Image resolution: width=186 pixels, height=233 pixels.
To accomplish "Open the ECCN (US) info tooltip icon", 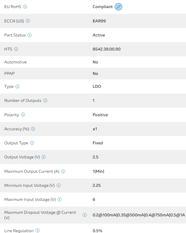I will (28, 21).
